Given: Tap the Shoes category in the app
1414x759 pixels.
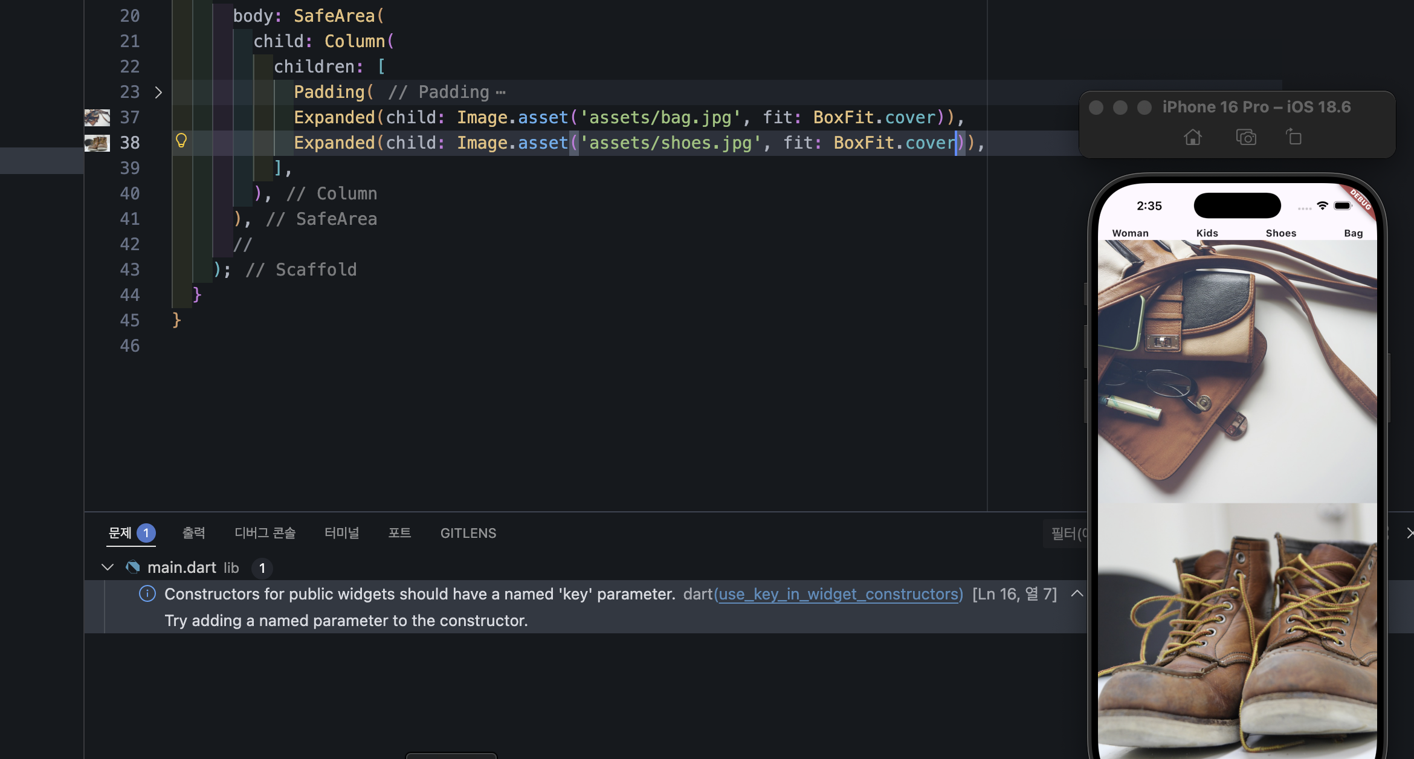Looking at the screenshot, I should click(x=1281, y=233).
